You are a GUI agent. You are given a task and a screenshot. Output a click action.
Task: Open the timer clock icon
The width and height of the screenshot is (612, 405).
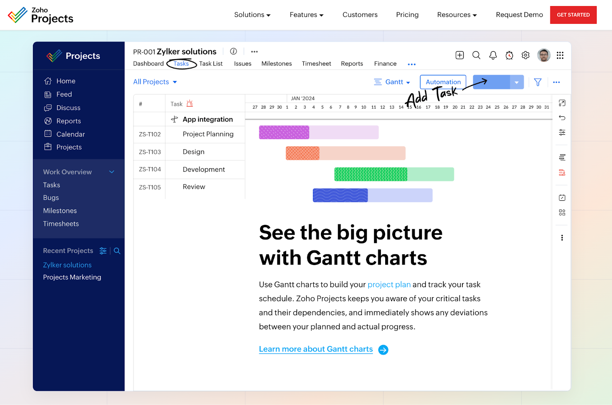pos(509,55)
